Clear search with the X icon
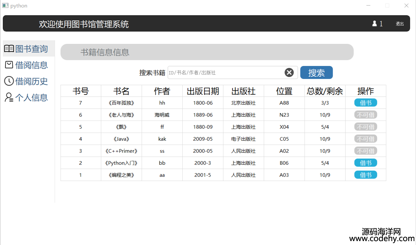 [289, 72]
